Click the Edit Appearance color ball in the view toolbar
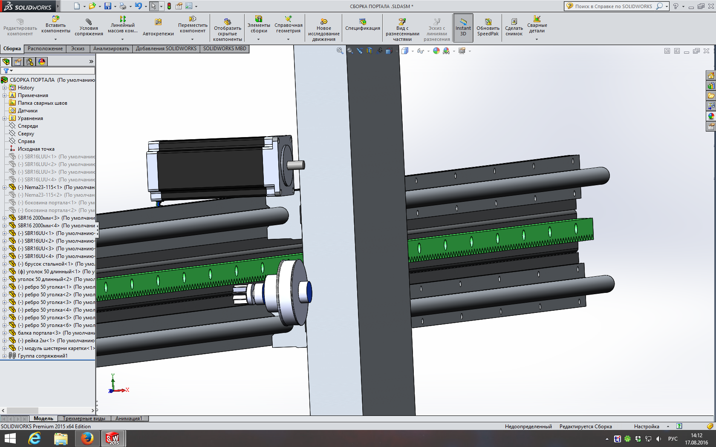716x447 pixels. pyautogui.click(x=436, y=51)
